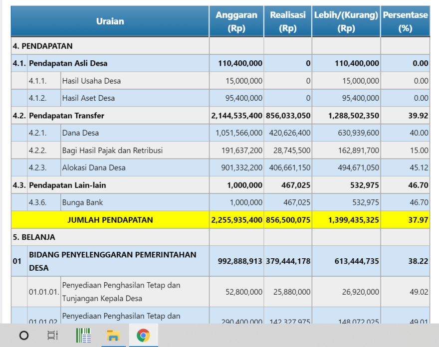Click Bidang Penyelenggaraan Pemerintahan Desa row

point(112,261)
